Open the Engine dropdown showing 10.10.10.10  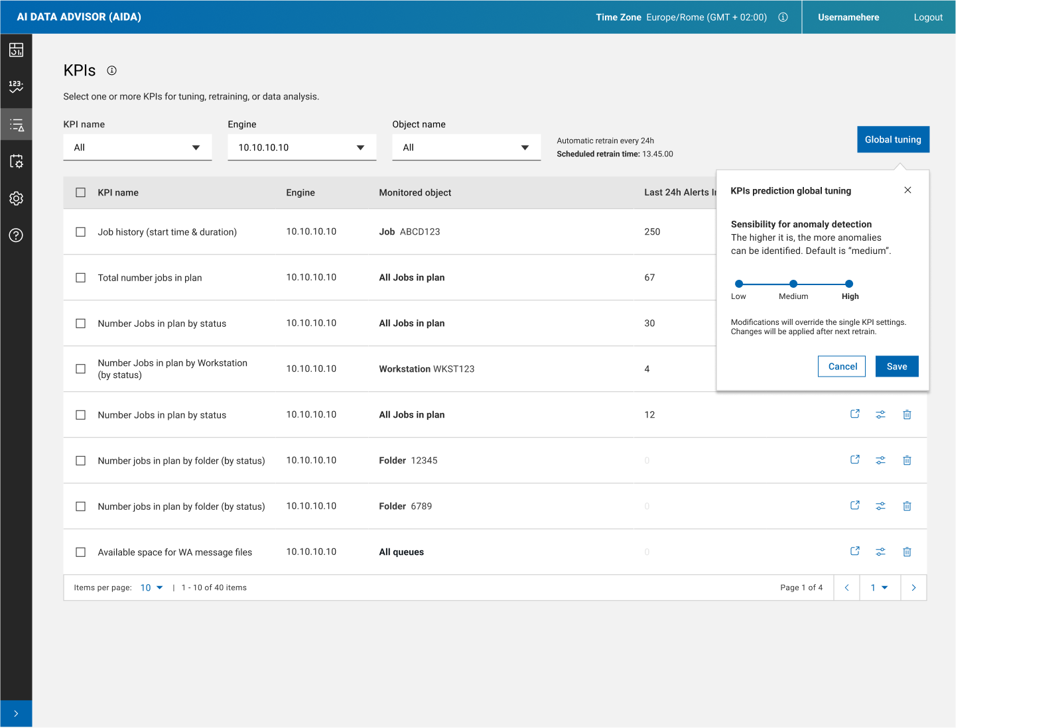click(302, 147)
